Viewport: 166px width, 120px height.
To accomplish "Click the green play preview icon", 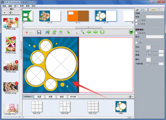I will pos(102,32).
